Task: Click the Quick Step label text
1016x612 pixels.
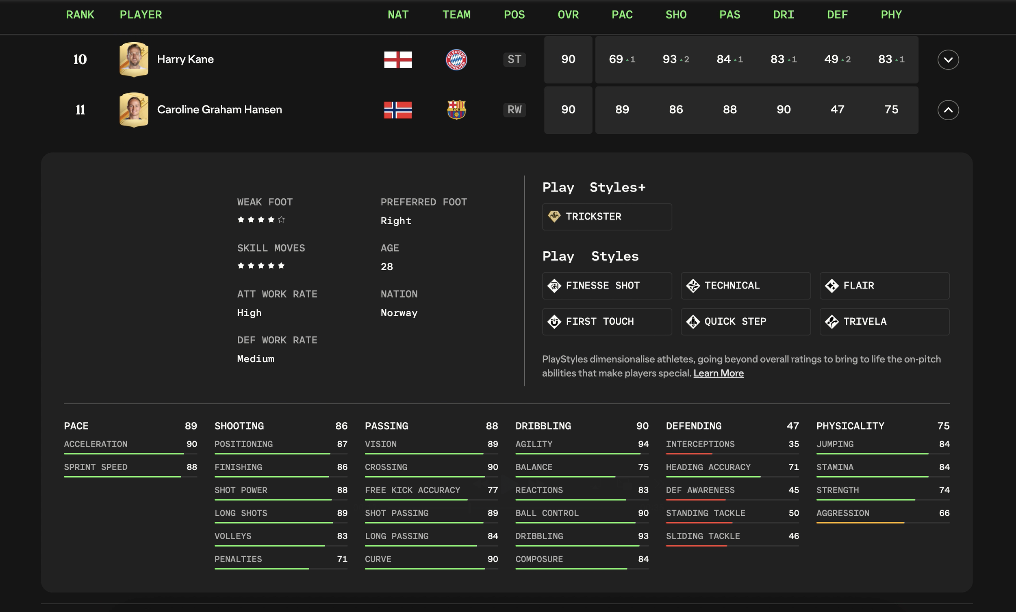Action: (735, 321)
